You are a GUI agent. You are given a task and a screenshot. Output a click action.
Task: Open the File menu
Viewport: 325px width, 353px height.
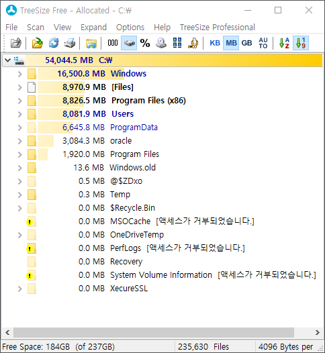pos(11,28)
